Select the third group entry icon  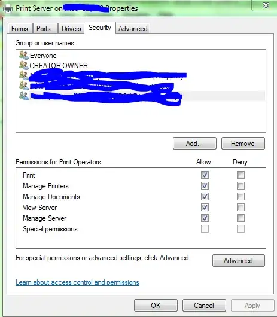tap(24, 75)
